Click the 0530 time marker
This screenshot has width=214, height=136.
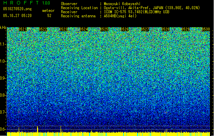point(206,29)
